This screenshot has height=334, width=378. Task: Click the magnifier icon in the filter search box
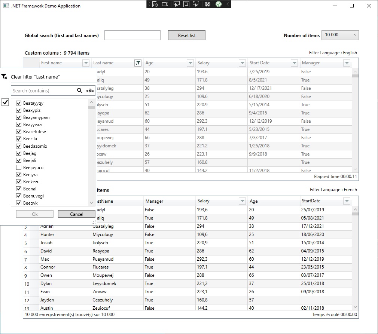point(79,91)
